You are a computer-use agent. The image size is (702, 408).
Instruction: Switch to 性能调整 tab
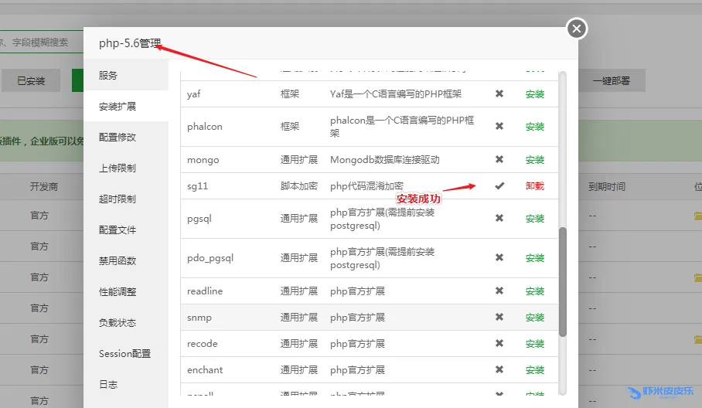coord(118,292)
